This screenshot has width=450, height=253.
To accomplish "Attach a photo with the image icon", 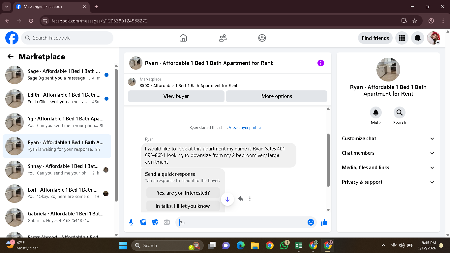I will (x=143, y=222).
